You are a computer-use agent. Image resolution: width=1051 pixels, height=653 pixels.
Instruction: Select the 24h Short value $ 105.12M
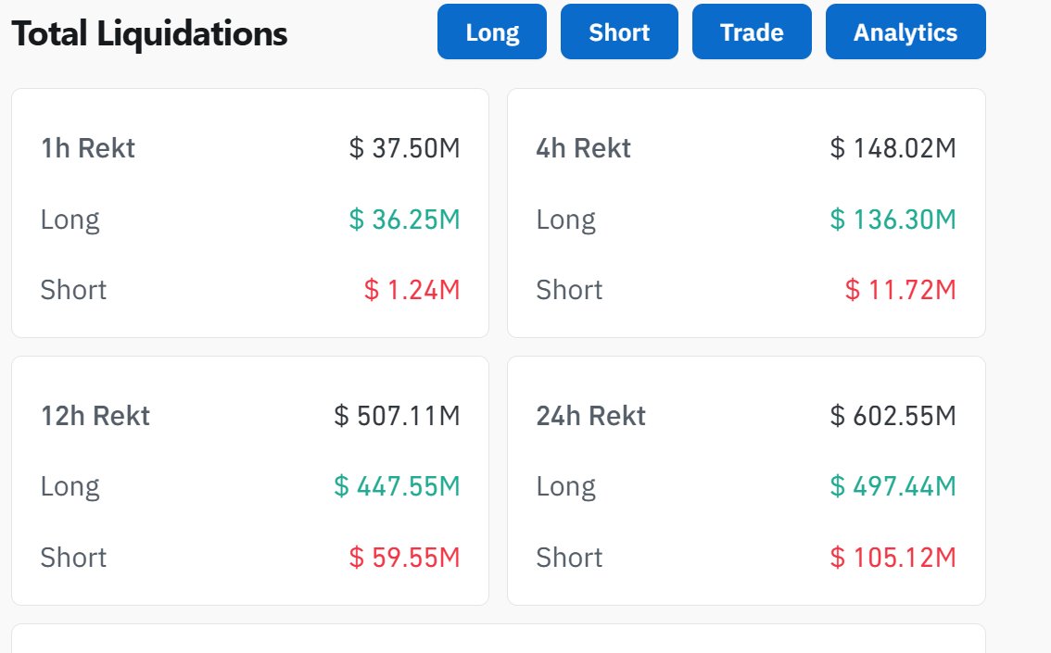tap(893, 558)
